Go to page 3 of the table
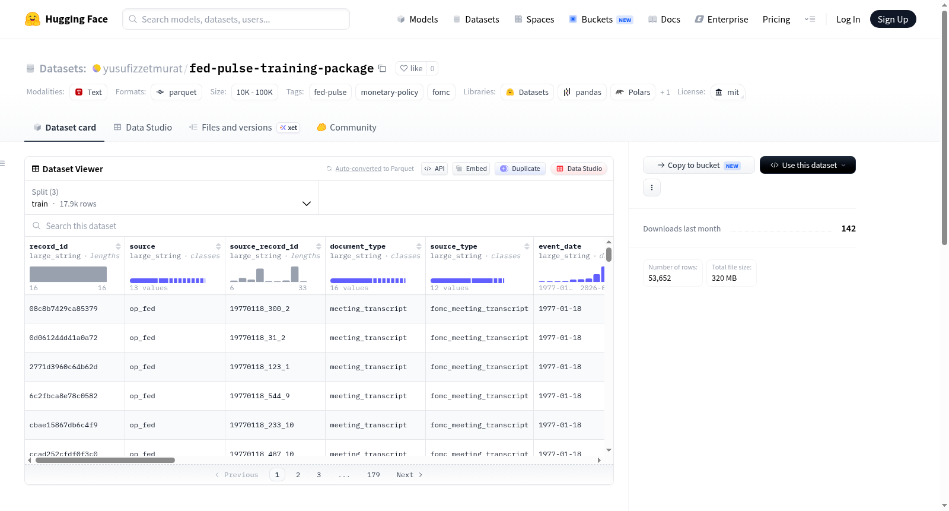Screen dimensions: 949x511 click(319, 475)
